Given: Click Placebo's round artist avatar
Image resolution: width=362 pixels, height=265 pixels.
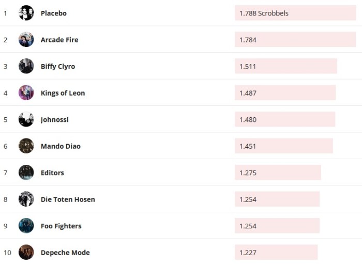Looking at the screenshot, I should [x=26, y=13].
